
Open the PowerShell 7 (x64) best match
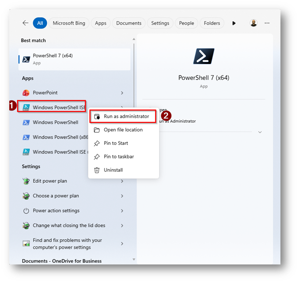pyautogui.click(x=74, y=59)
